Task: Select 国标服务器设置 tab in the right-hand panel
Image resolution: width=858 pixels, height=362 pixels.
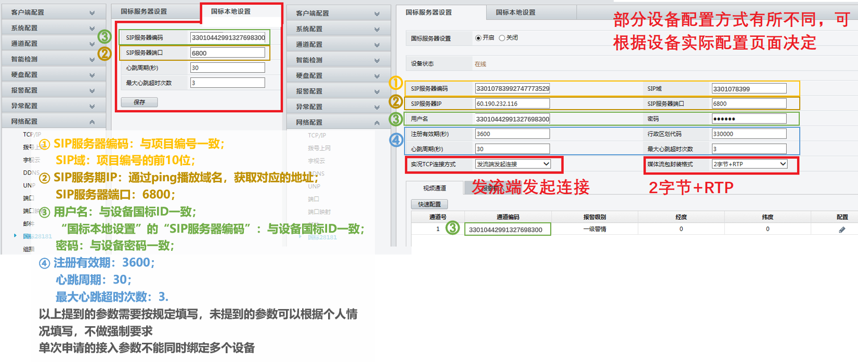Action: 441,12
